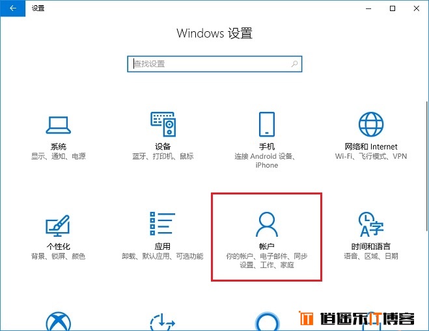This screenshot has height=331, width=429.
Task: Click 连接 Android 设备、iPhone description
Action: tap(265, 161)
